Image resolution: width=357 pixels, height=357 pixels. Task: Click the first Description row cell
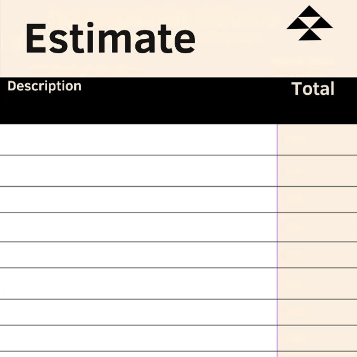[138, 140]
